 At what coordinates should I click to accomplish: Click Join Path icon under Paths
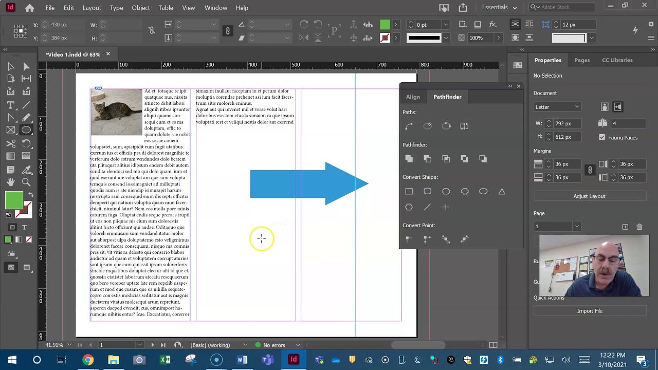click(x=409, y=126)
